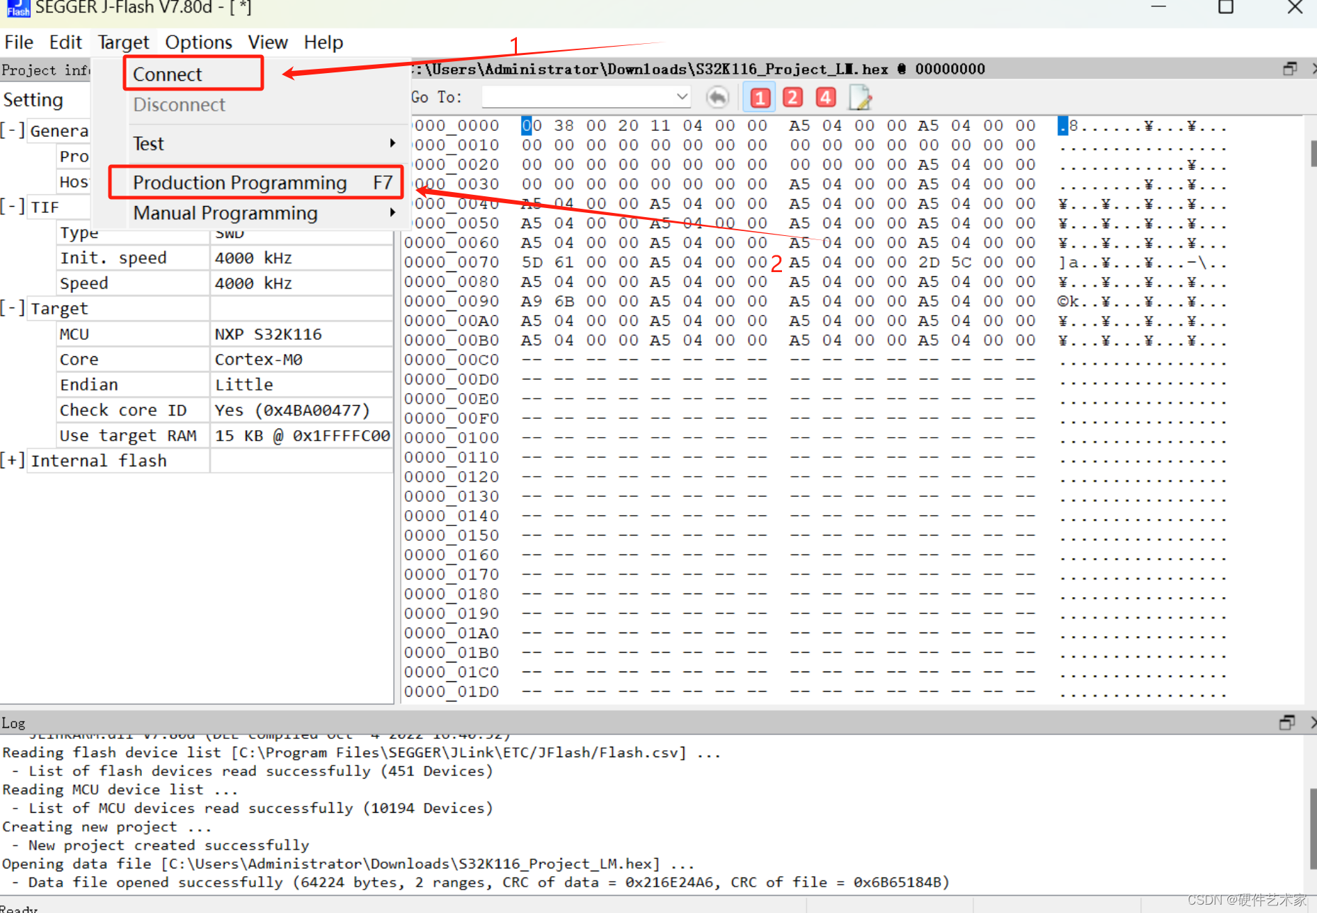The height and width of the screenshot is (913, 1317).
Task: Click address label 0000_01D0
Action: (x=452, y=692)
